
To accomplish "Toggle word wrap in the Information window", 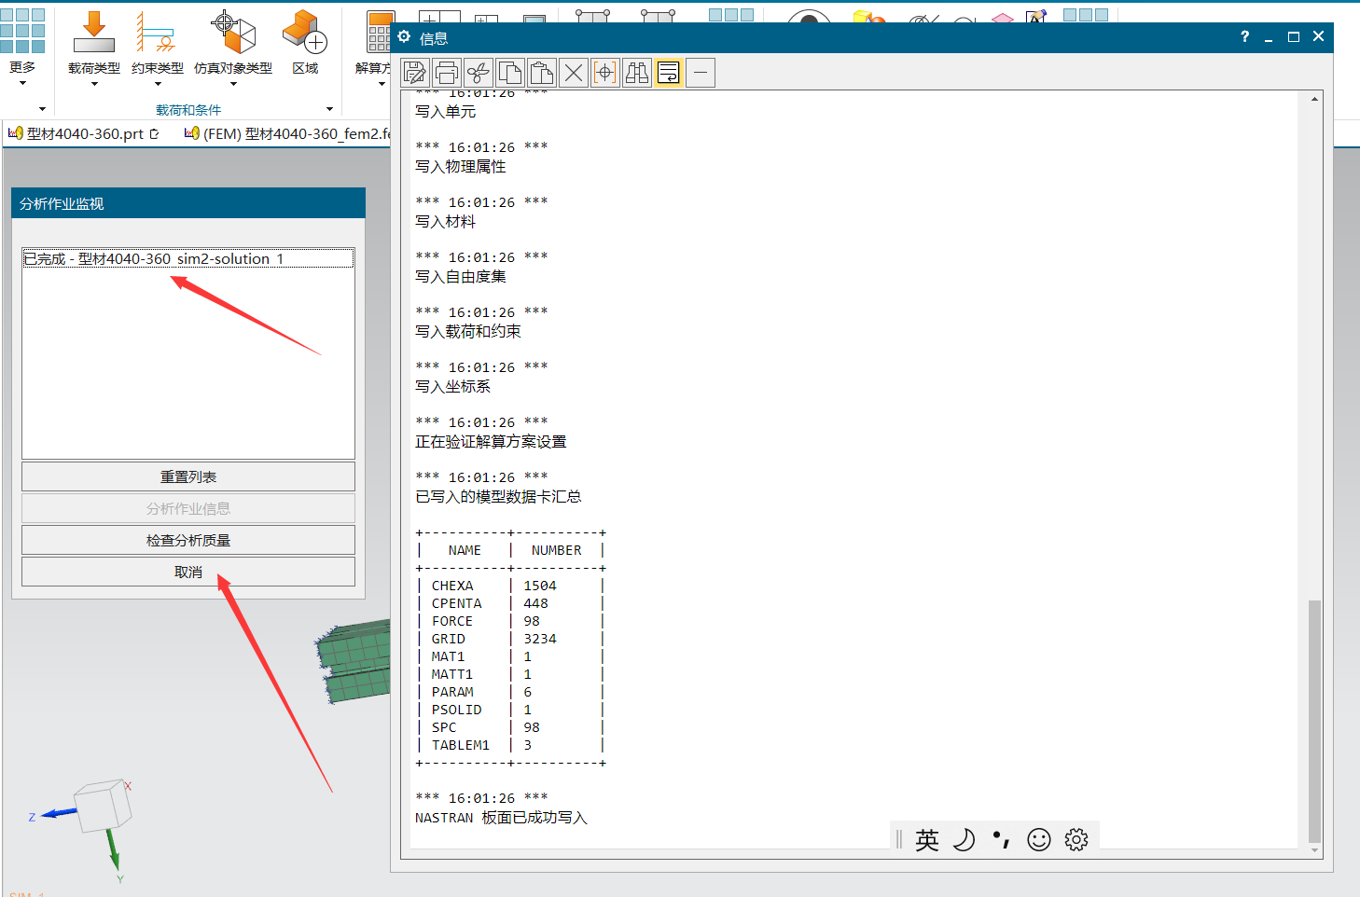I will pyautogui.click(x=668, y=72).
